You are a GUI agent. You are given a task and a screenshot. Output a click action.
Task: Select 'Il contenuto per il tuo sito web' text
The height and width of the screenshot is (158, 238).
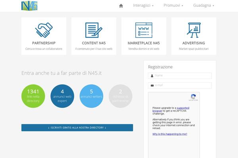[94, 49]
